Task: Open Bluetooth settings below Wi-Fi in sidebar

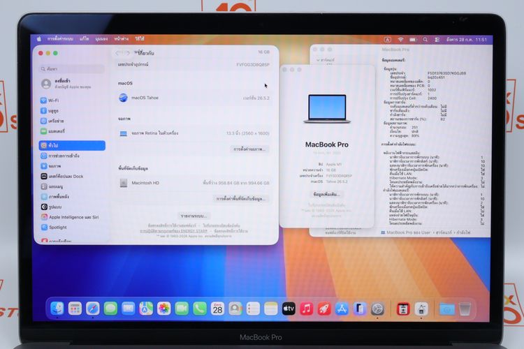Action: click(50, 110)
